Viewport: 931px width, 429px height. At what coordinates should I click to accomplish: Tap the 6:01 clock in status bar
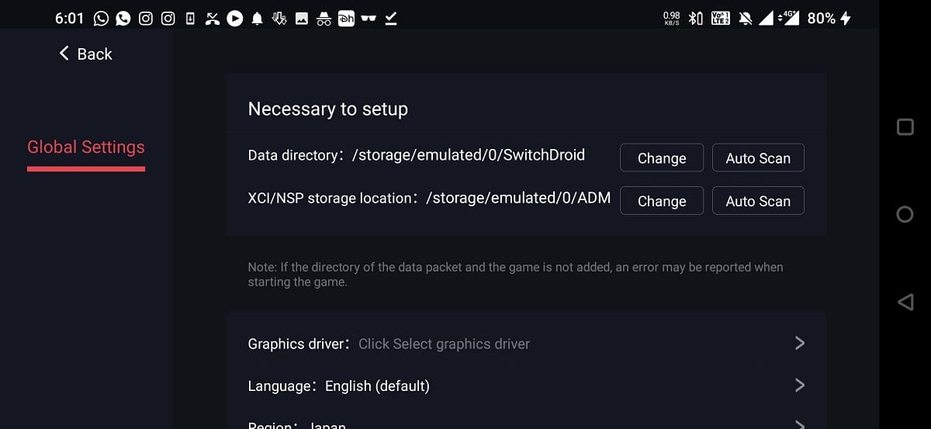click(x=70, y=19)
